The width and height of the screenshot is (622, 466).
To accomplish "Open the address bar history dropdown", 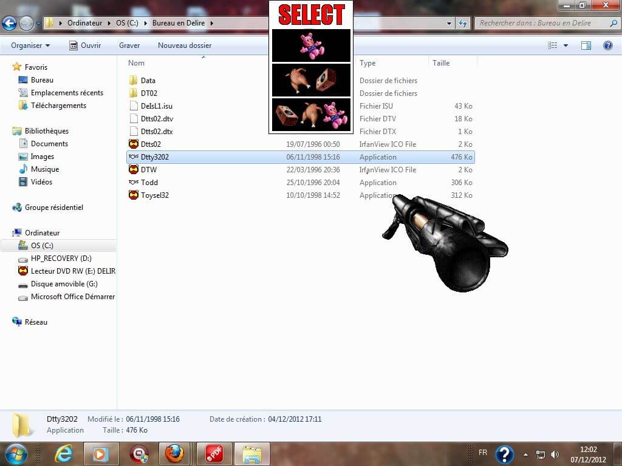I will [x=449, y=24].
